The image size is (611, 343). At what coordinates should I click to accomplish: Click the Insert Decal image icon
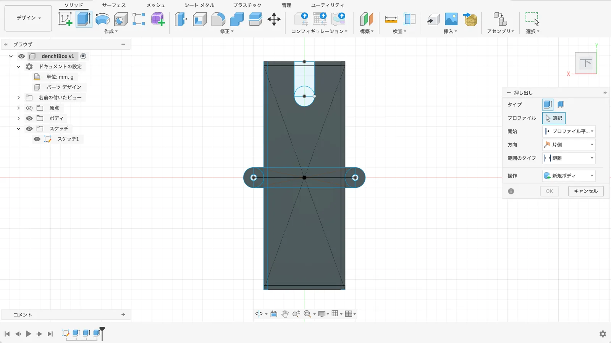coord(451,19)
